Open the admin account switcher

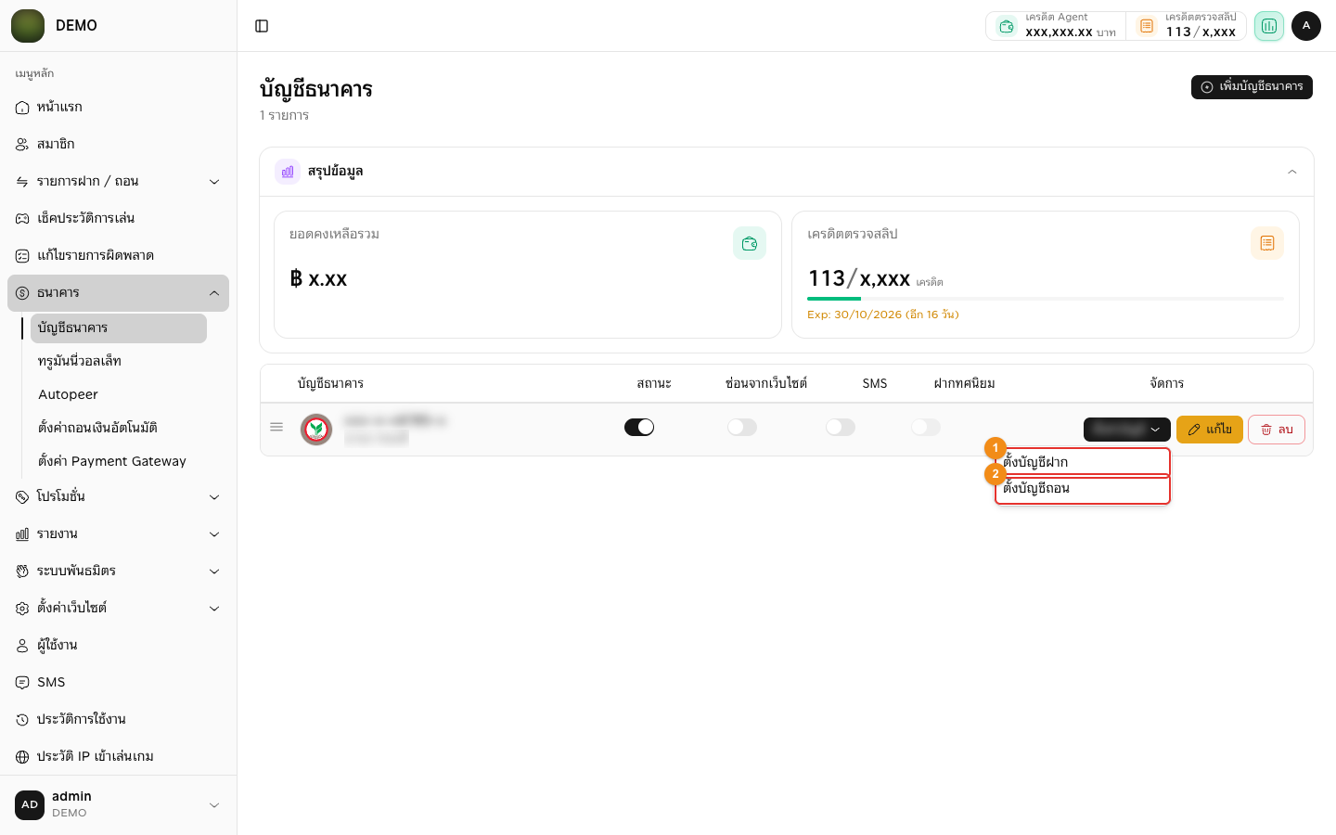(x=118, y=805)
